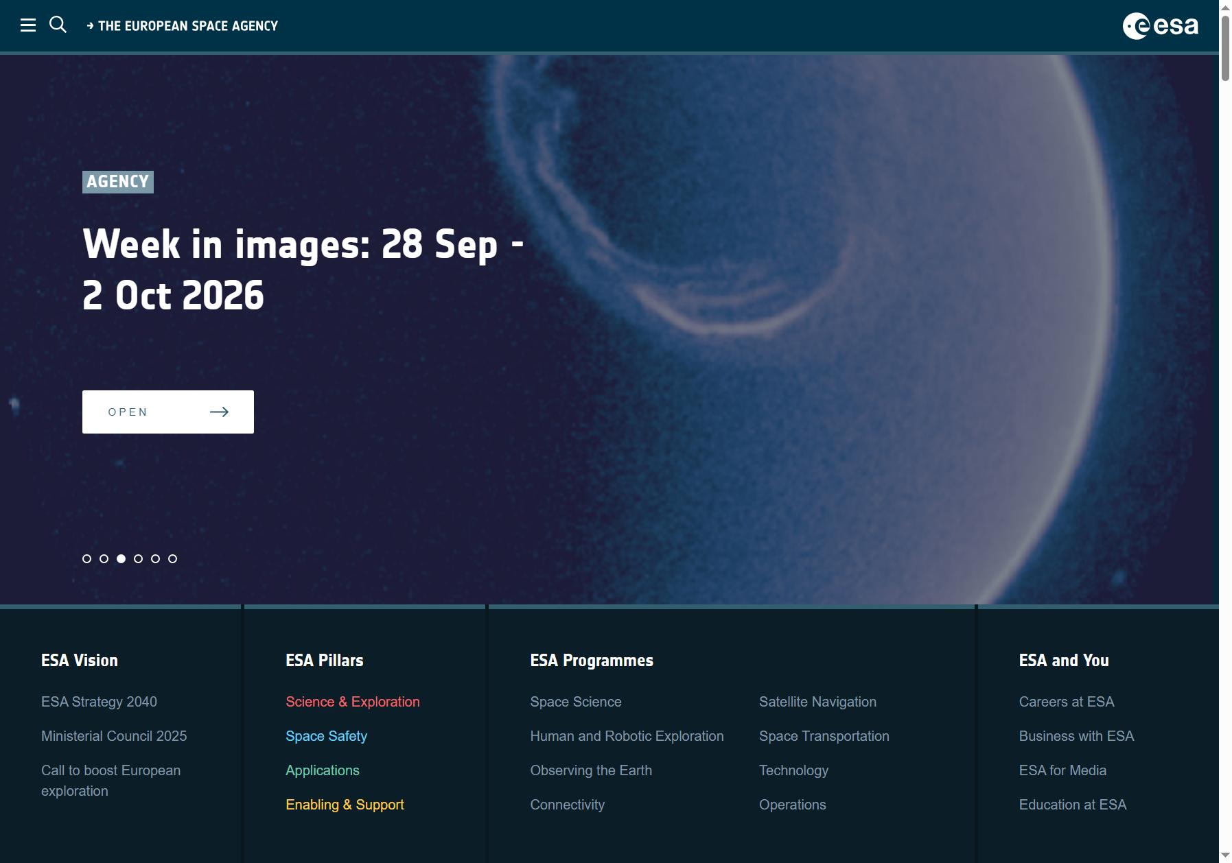The height and width of the screenshot is (863, 1232).
Task: Open Observing the Earth programme
Action: (x=591, y=770)
